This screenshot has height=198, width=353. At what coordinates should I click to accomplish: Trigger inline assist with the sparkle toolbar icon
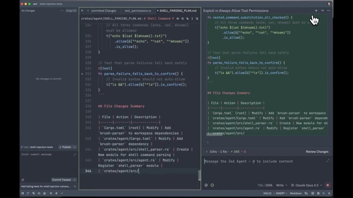tap(187, 19)
